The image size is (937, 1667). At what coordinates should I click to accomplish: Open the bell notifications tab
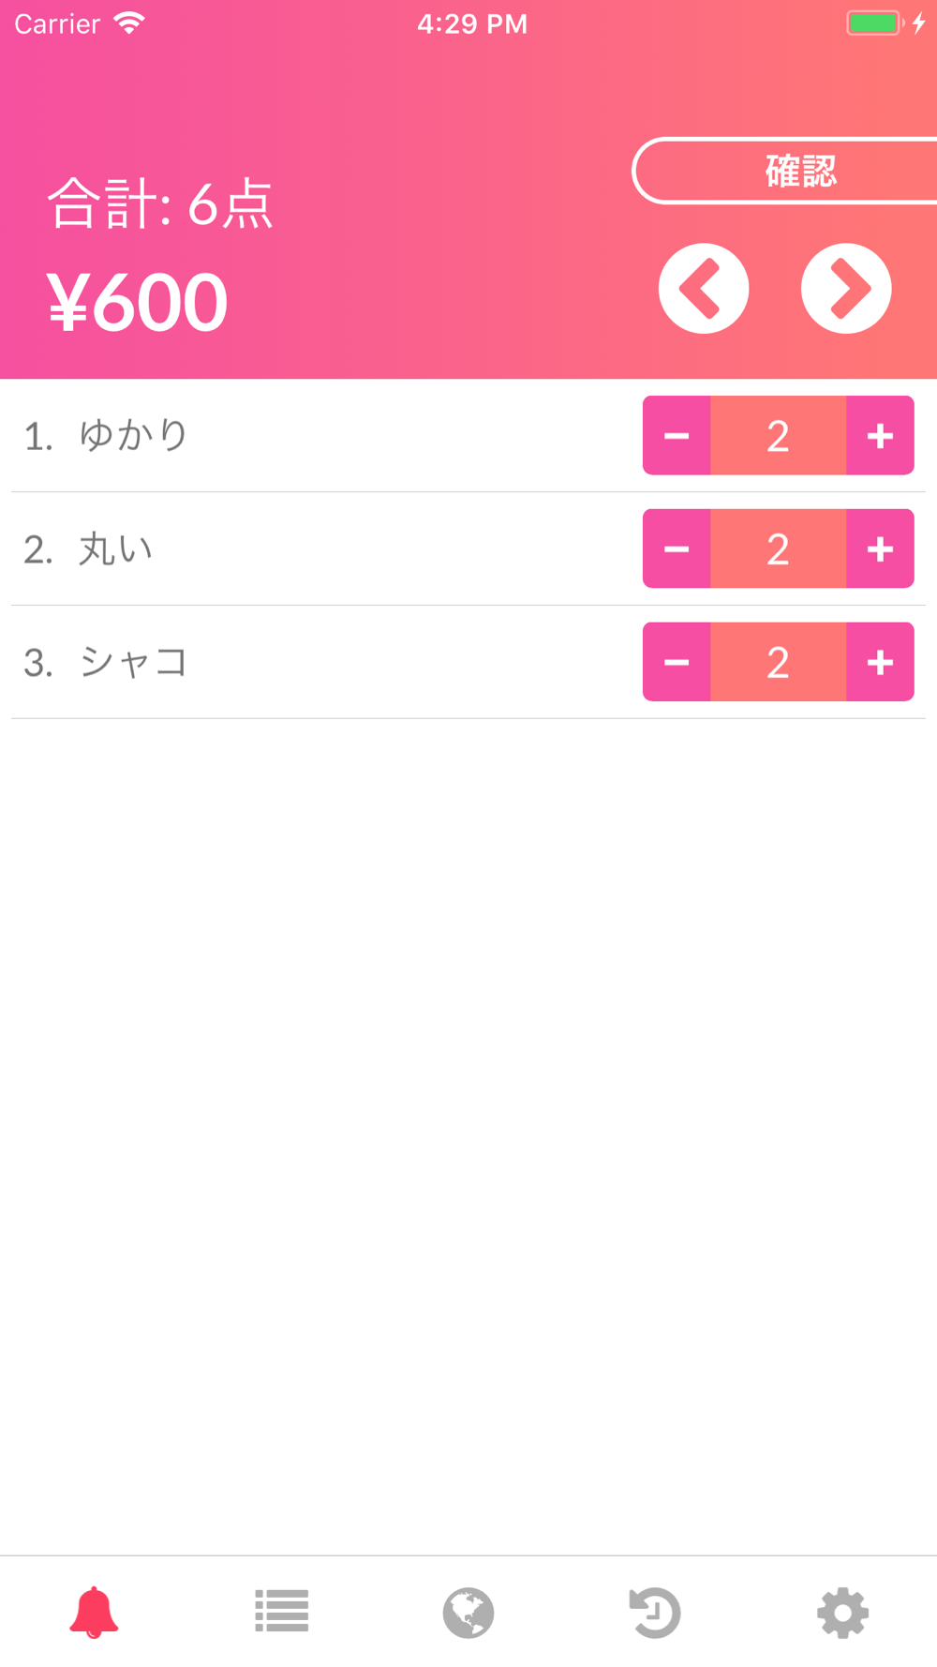click(x=94, y=1613)
